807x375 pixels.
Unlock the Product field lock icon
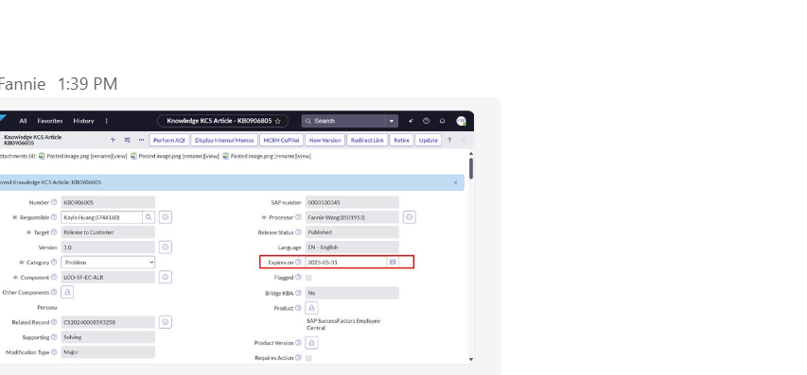point(311,308)
